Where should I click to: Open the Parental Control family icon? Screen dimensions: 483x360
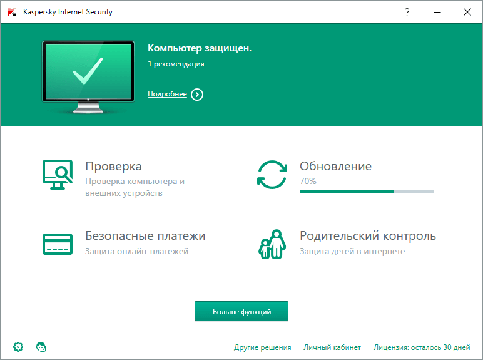point(272,244)
